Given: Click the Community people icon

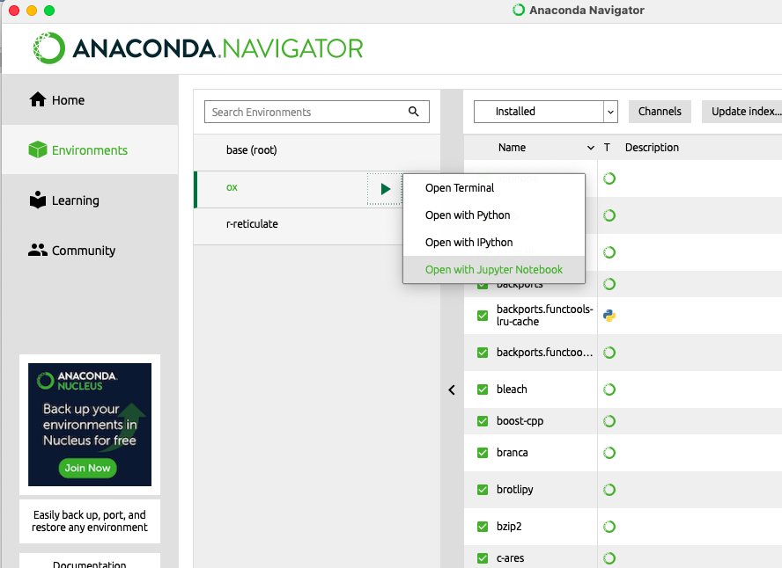Looking at the screenshot, I should point(37,250).
